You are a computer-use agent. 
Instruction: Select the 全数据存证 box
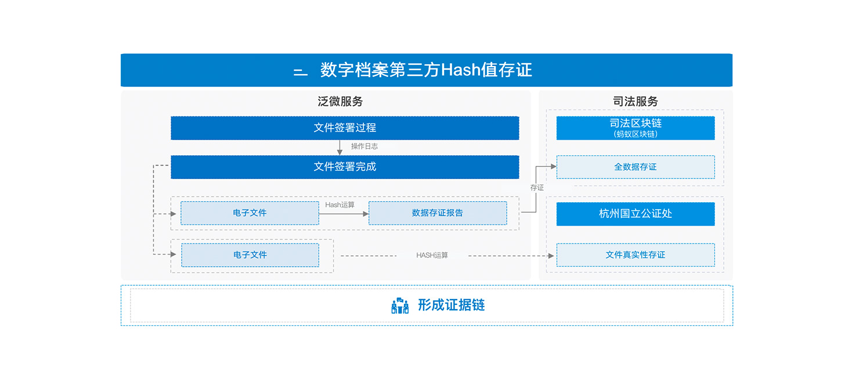[635, 167]
